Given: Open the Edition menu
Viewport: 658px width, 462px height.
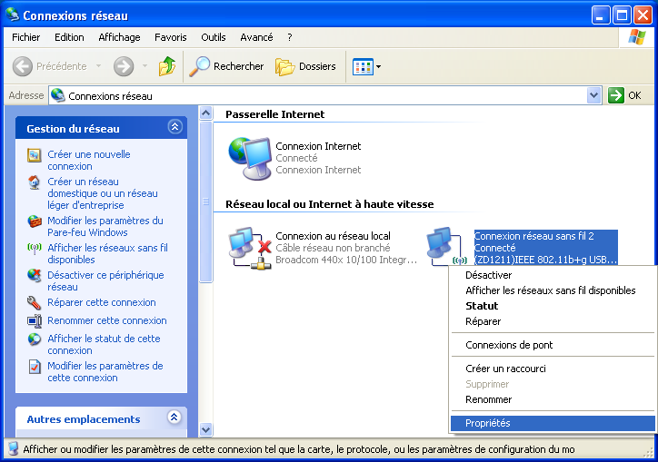Looking at the screenshot, I should 69,37.
